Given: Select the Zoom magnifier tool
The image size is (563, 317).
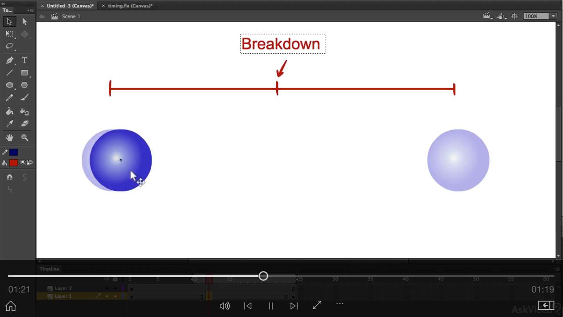Looking at the screenshot, I should pyautogui.click(x=25, y=138).
